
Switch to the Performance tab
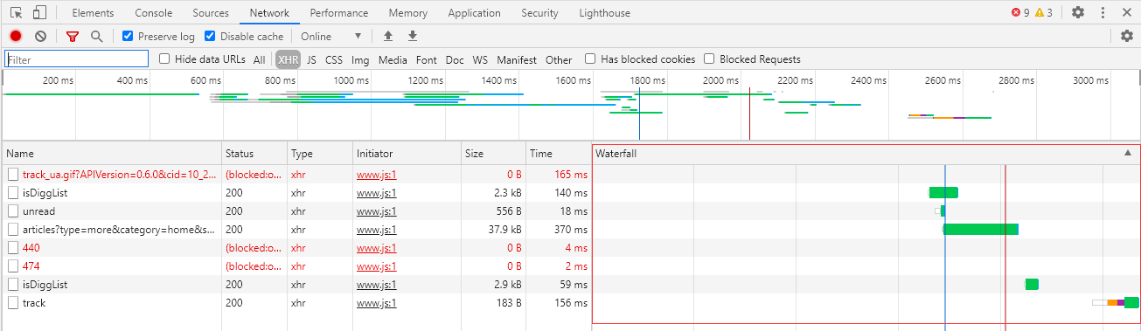pos(338,13)
